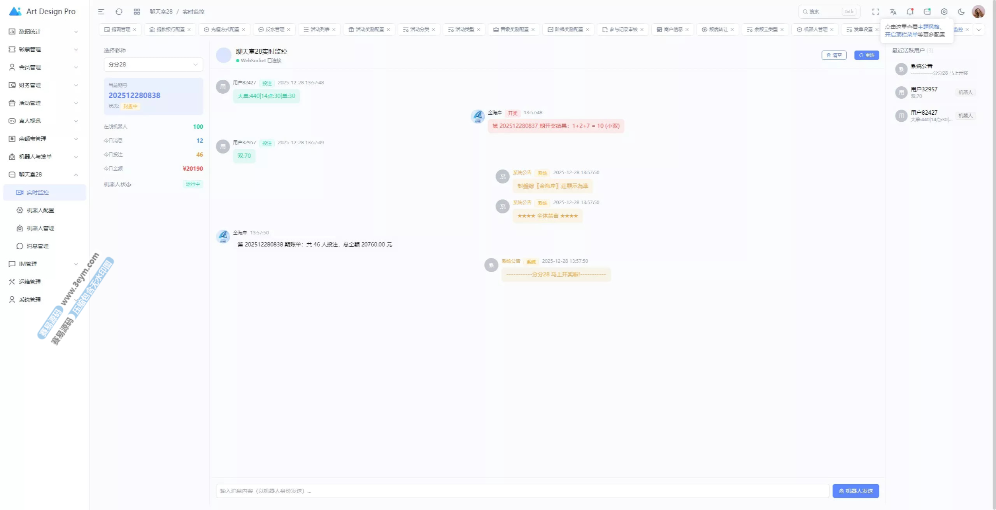
Task: Open the 分分28 lottery type dropdown
Action: (153, 65)
